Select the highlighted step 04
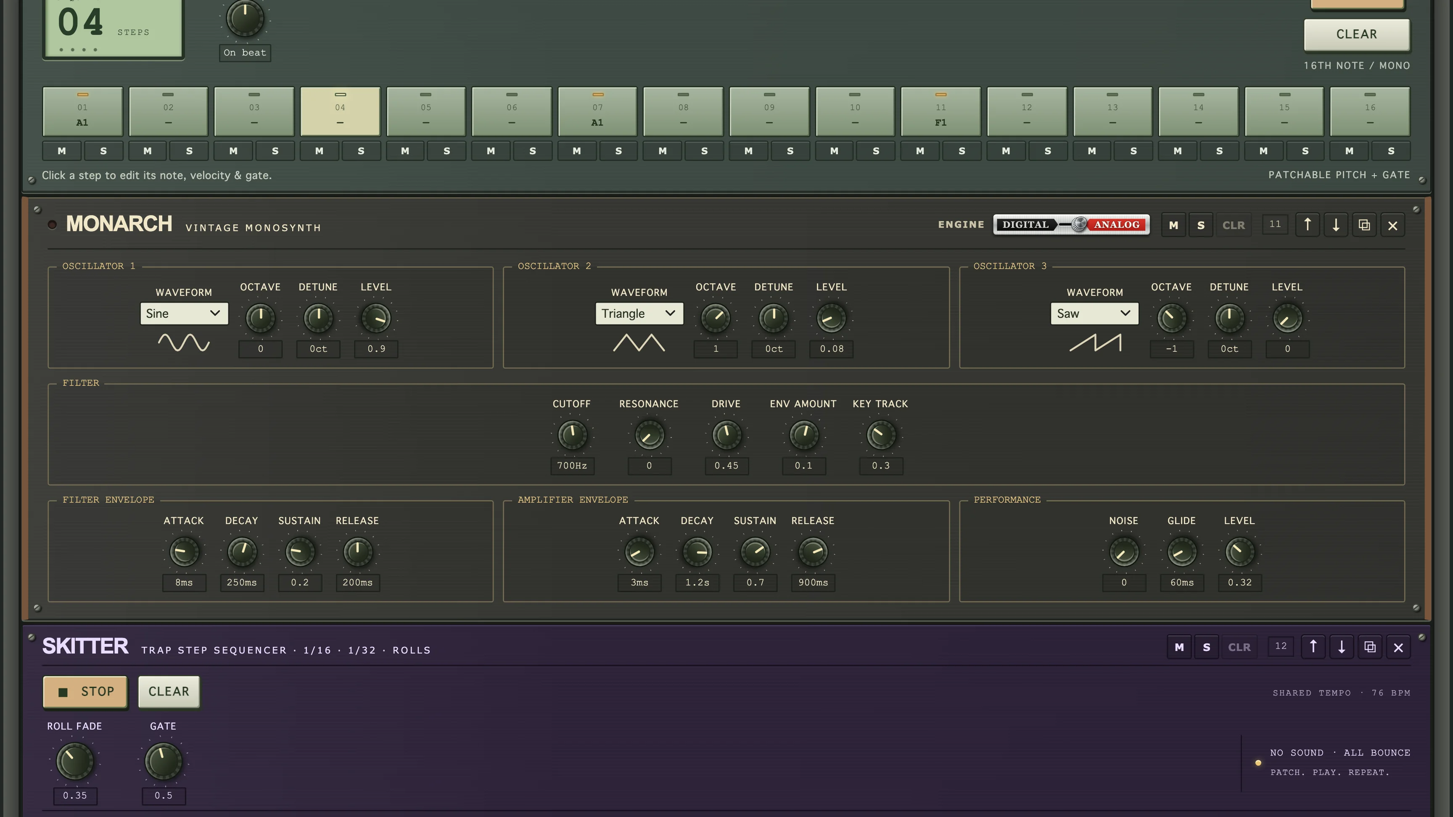 [340, 111]
